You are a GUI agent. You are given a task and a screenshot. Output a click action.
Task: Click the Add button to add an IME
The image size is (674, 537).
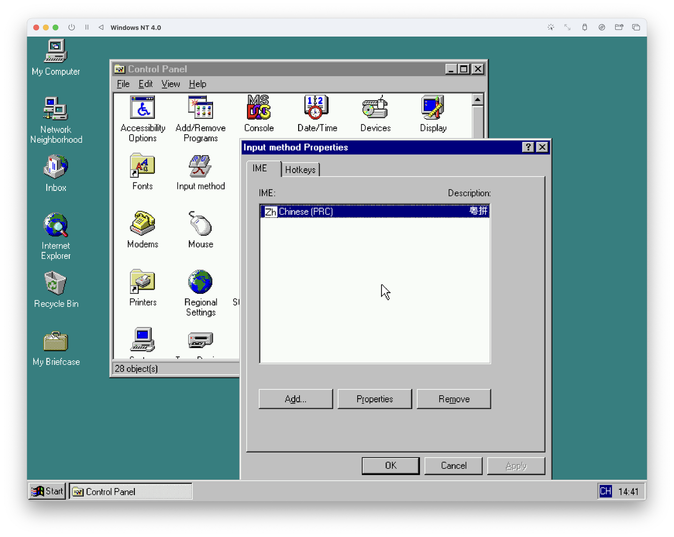(295, 399)
